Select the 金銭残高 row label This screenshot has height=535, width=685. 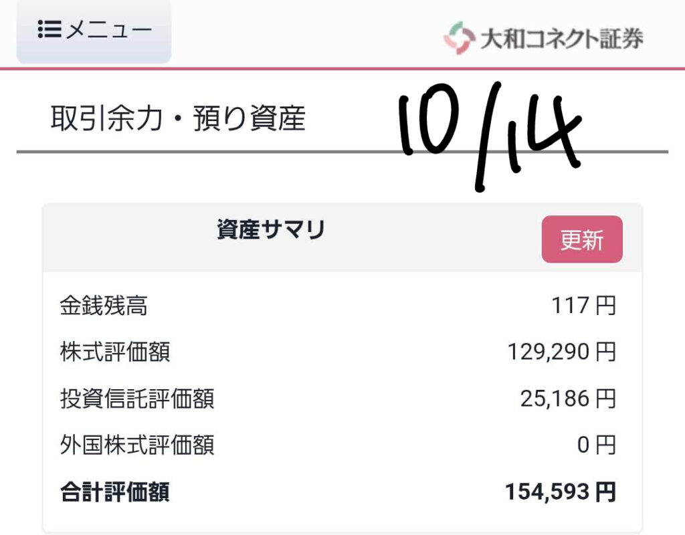(104, 306)
